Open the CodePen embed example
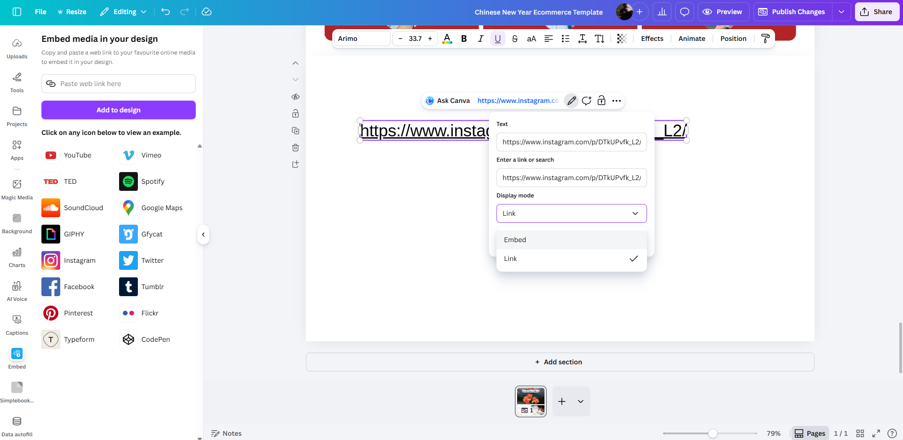Viewport: 903px width, 440px height. coord(128,339)
